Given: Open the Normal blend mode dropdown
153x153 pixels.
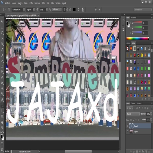Looking at the screenshot, I should (x=133, y=114).
